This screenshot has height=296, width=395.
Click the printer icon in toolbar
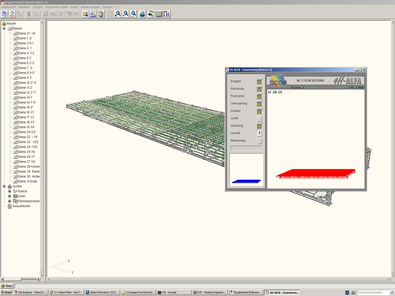coord(142,14)
